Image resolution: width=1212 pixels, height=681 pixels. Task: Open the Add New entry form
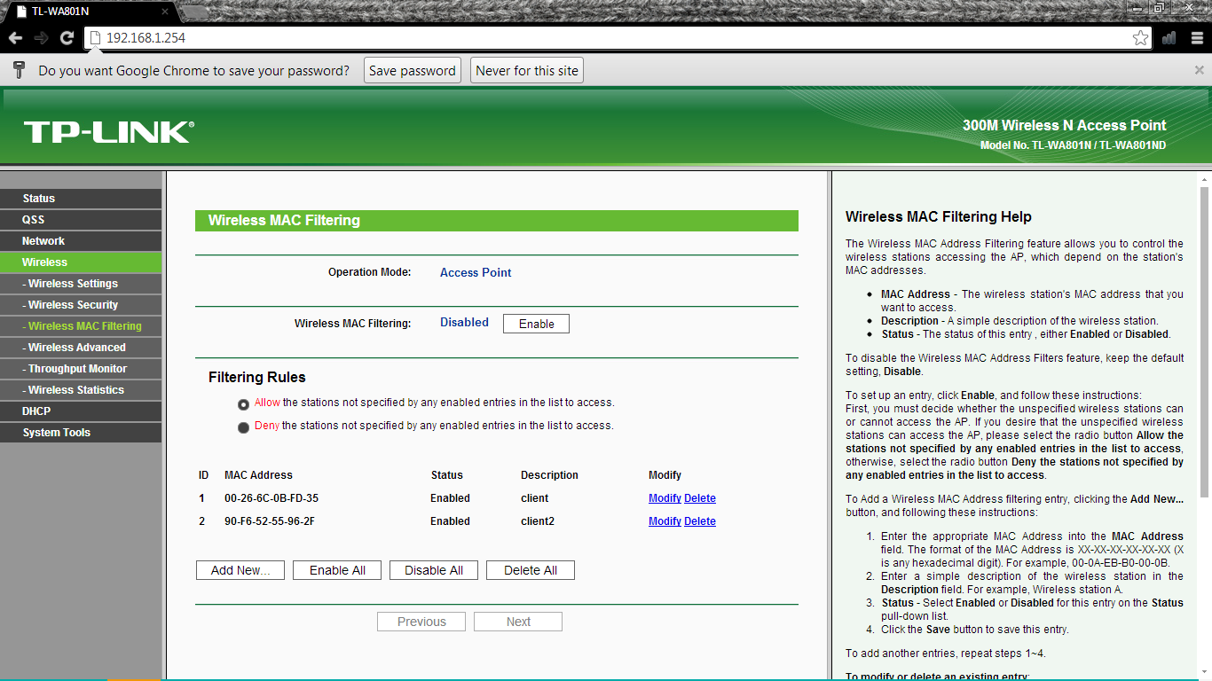click(240, 569)
